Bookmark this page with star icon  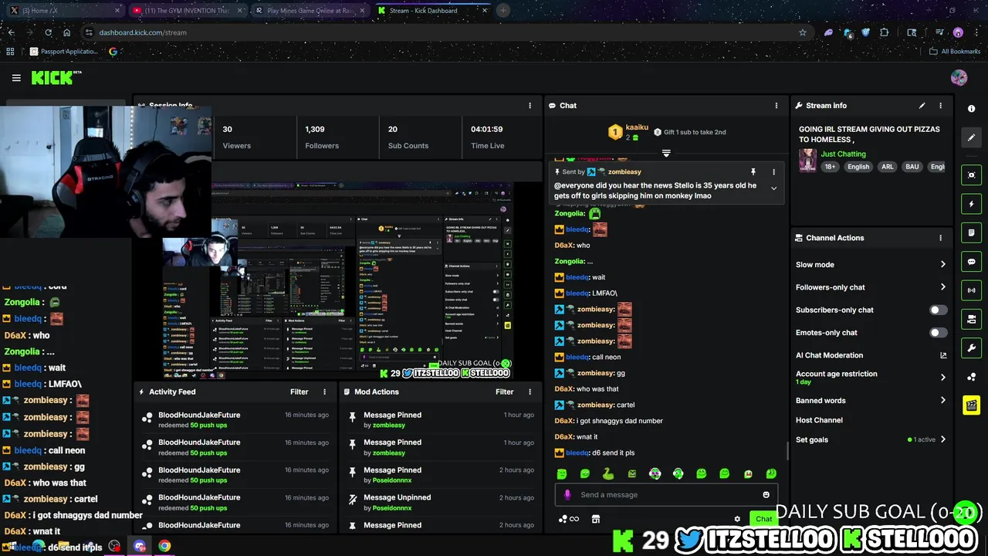[803, 32]
